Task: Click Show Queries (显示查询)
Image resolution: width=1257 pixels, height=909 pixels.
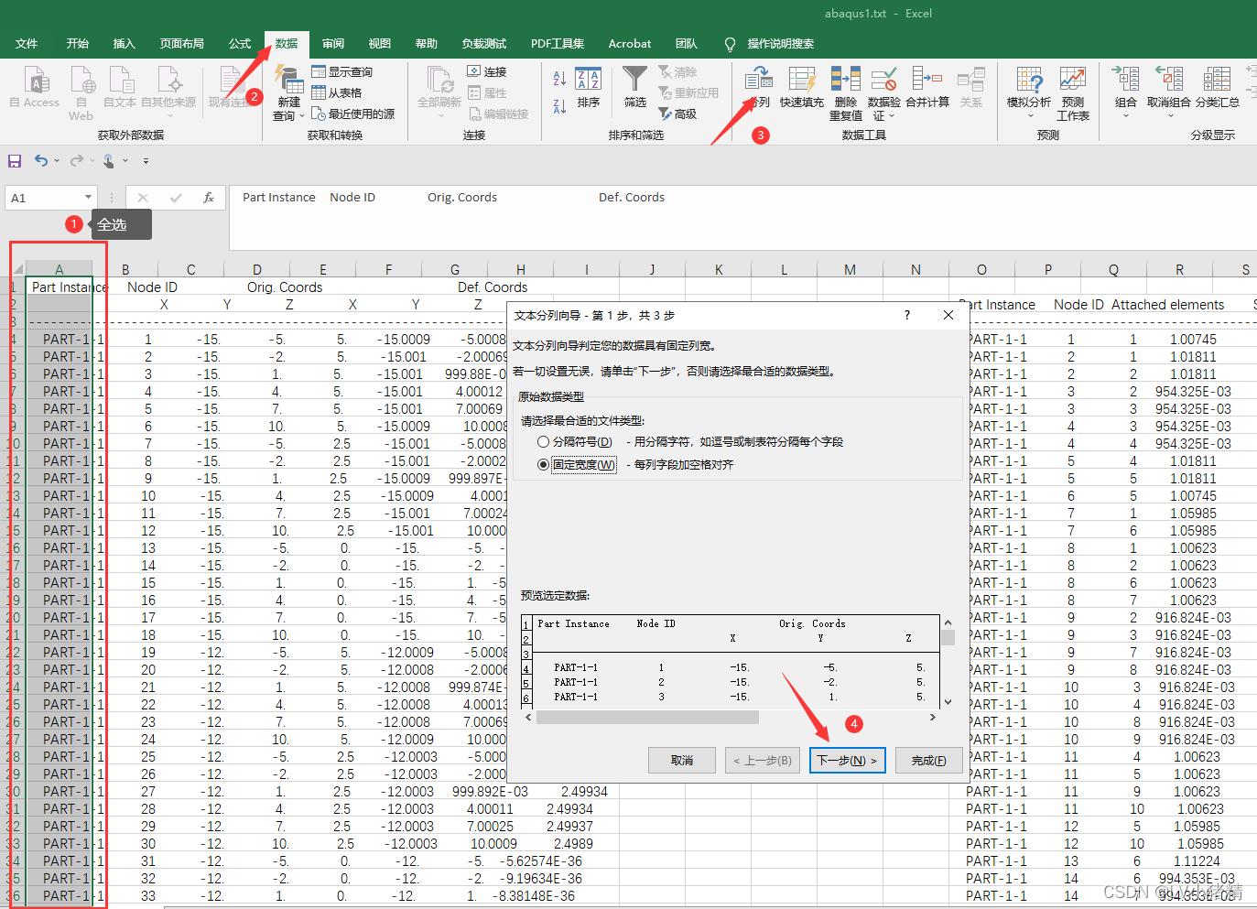Action: click(342, 71)
